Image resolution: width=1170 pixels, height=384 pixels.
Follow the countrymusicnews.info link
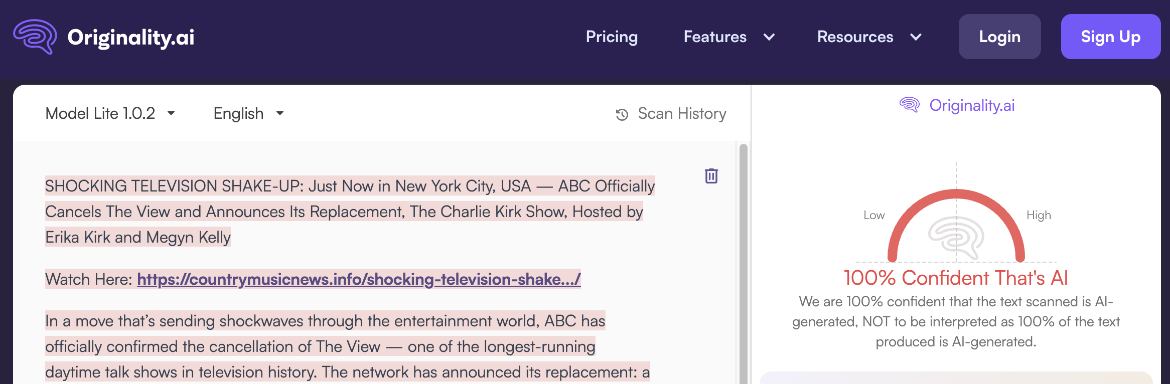(359, 279)
